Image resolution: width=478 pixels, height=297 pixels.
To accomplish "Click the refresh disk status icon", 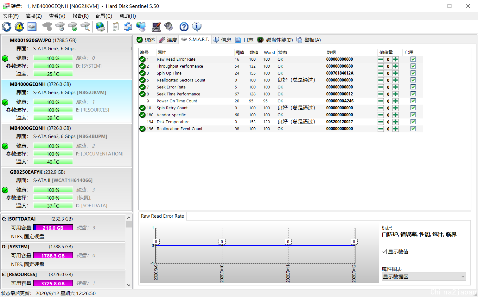I will point(7,27).
